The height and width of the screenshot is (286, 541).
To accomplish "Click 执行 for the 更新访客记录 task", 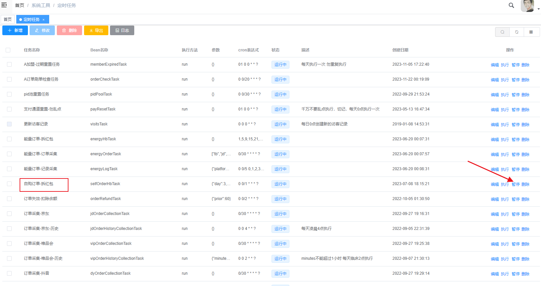I will click(x=505, y=125).
